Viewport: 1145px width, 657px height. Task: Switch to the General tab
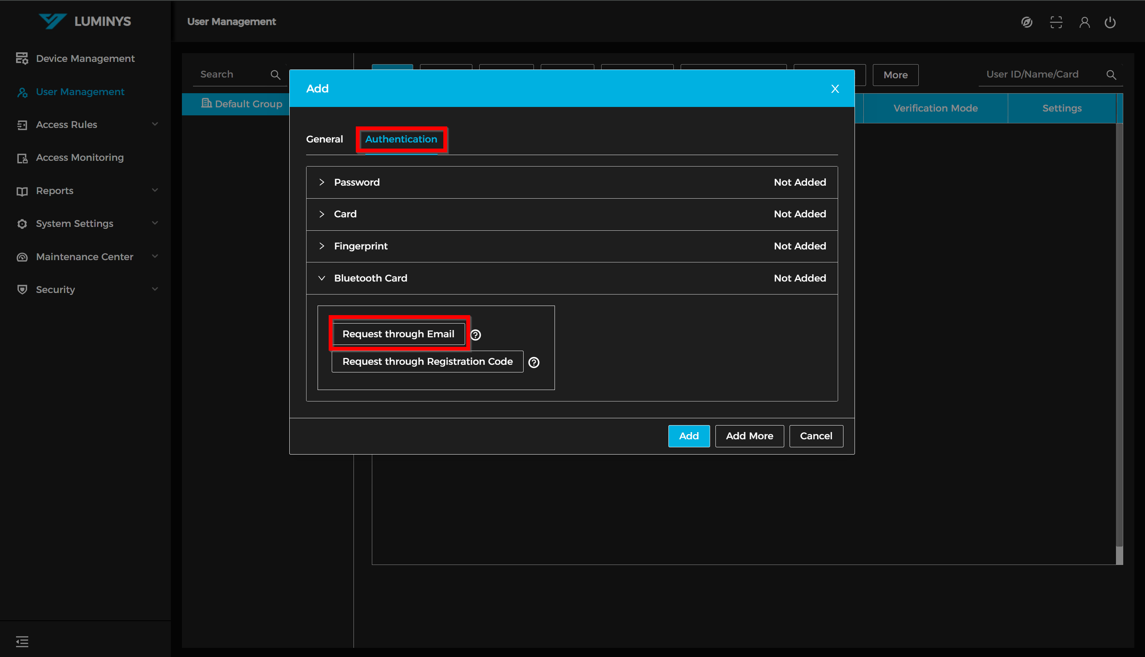[x=324, y=139]
